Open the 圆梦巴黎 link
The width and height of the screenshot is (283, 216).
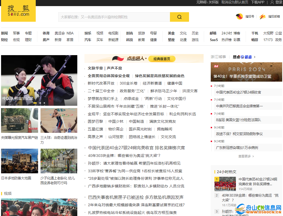[95, 121]
